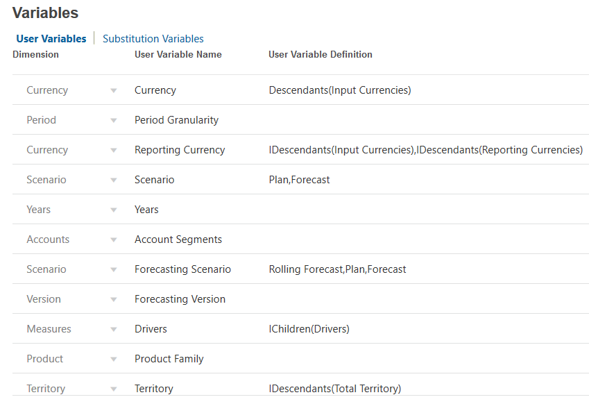Open the Scenario dropdown for Forecasting Scenario

coord(113,269)
